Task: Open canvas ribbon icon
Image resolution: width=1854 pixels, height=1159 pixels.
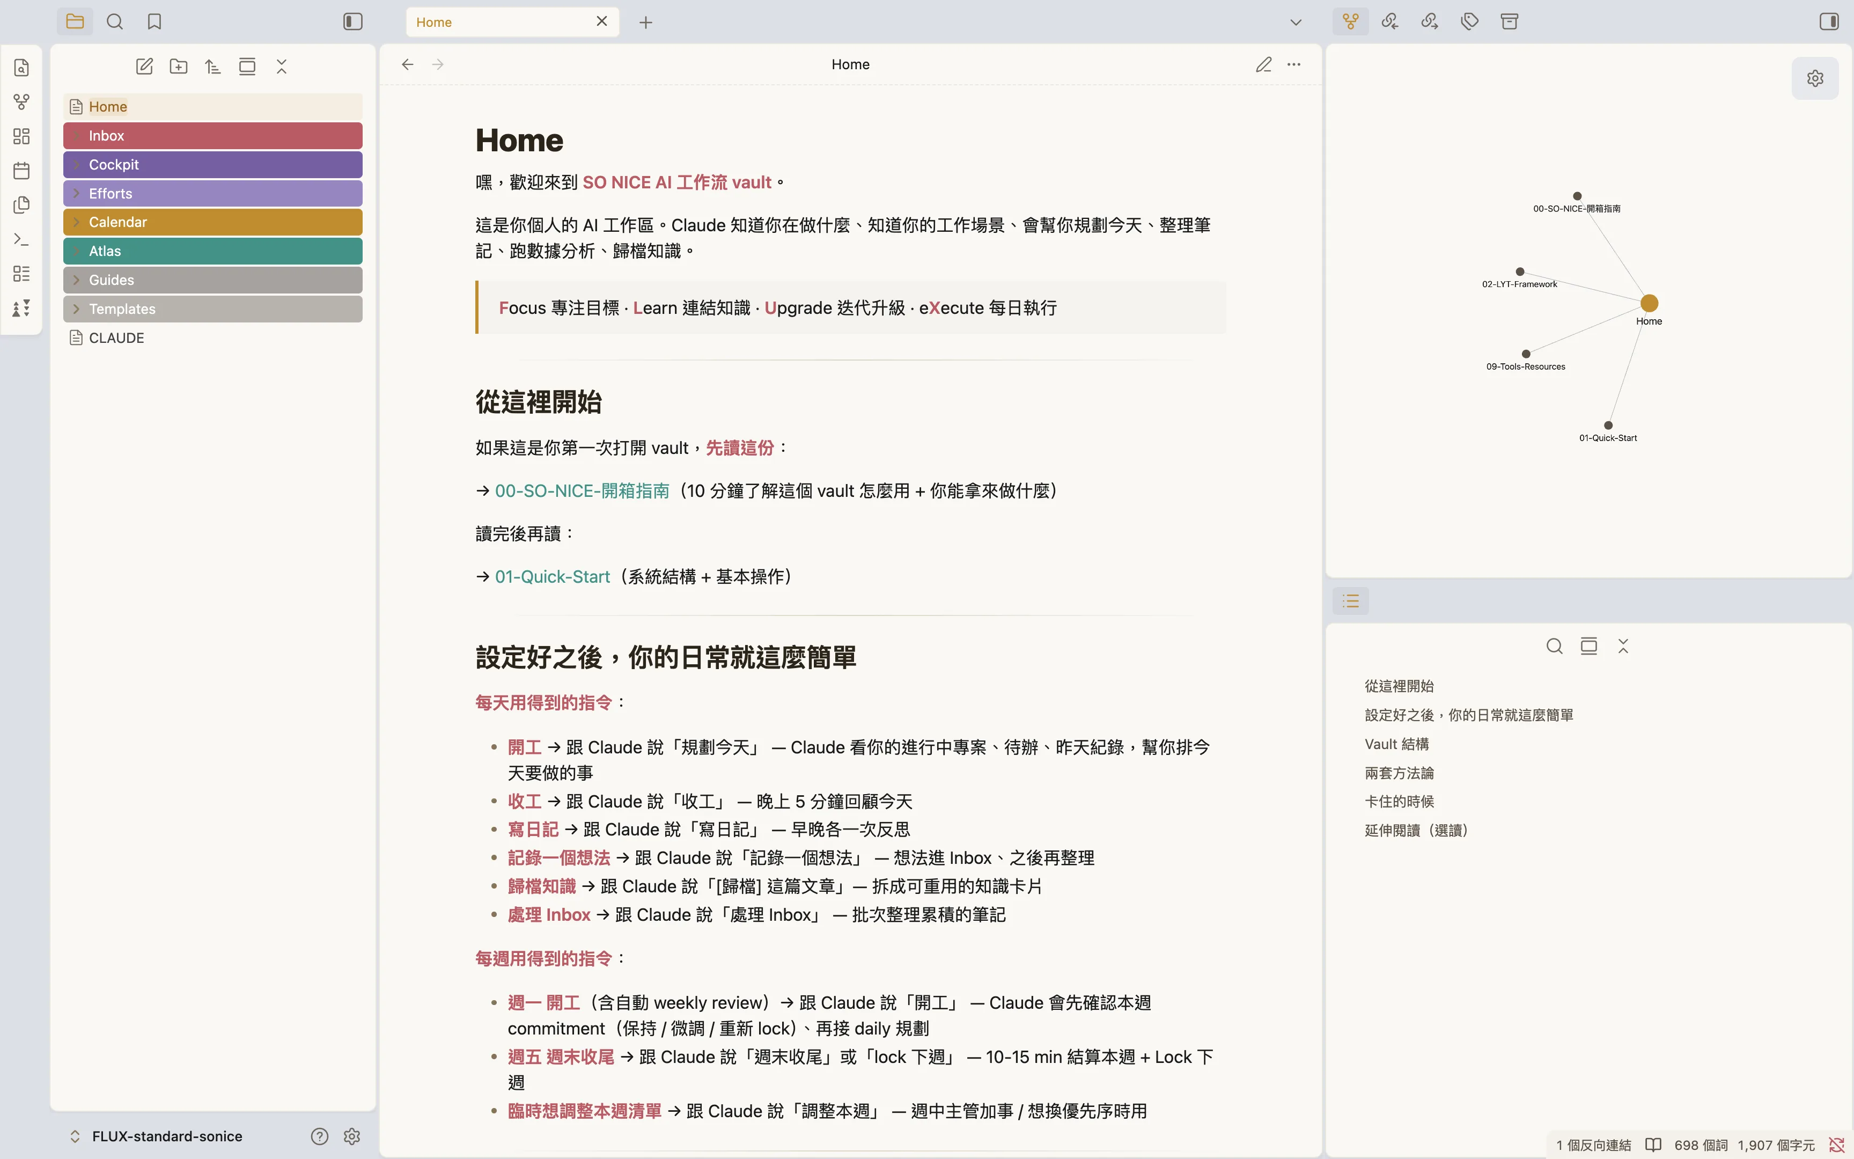Action: [x=21, y=136]
